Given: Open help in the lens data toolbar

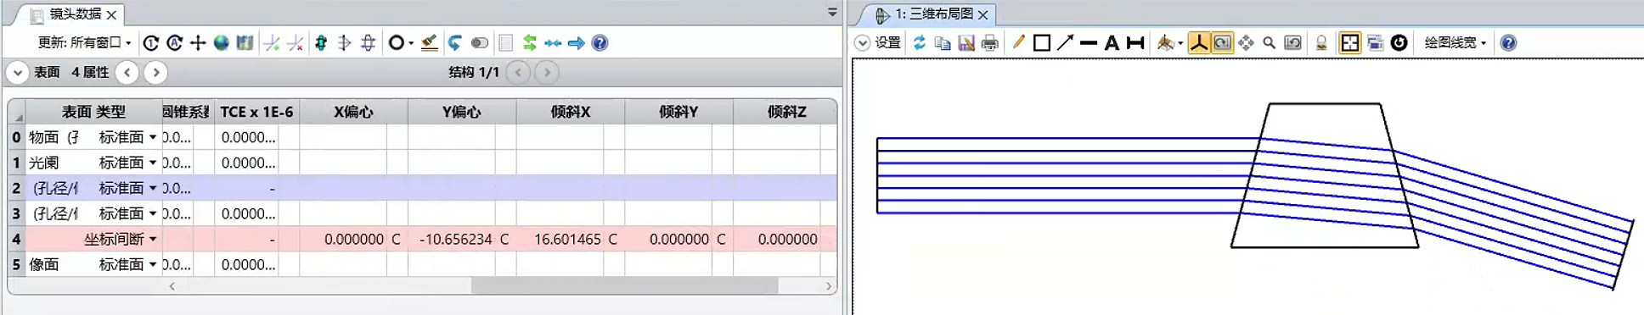Looking at the screenshot, I should tap(600, 42).
